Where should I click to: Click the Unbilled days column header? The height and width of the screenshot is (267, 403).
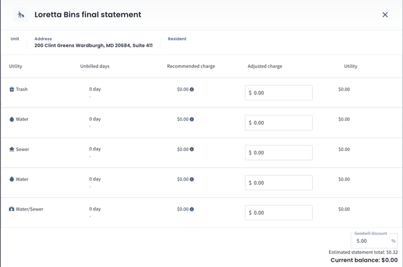[94, 66]
